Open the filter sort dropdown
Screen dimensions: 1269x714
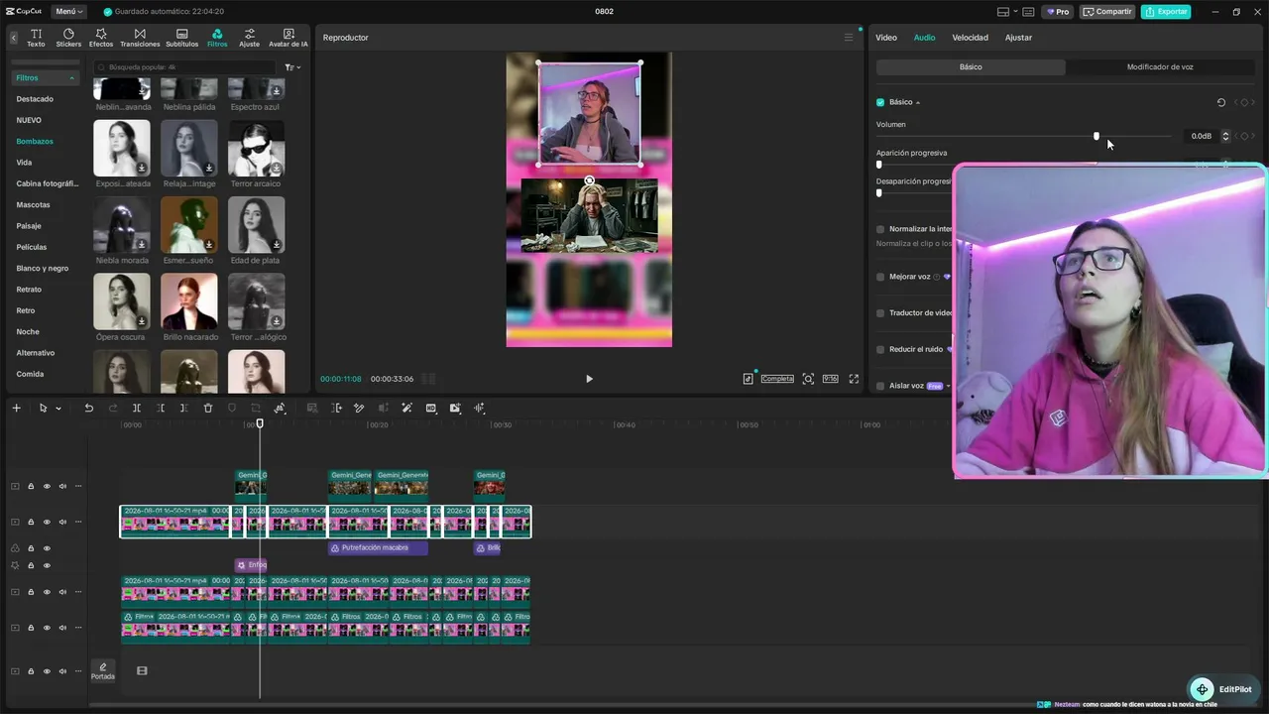click(292, 67)
